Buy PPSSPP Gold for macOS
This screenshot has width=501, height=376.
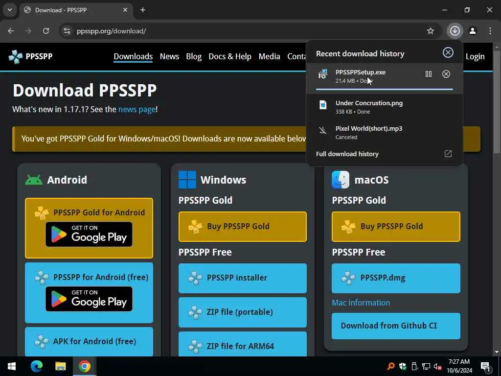point(396,226)
